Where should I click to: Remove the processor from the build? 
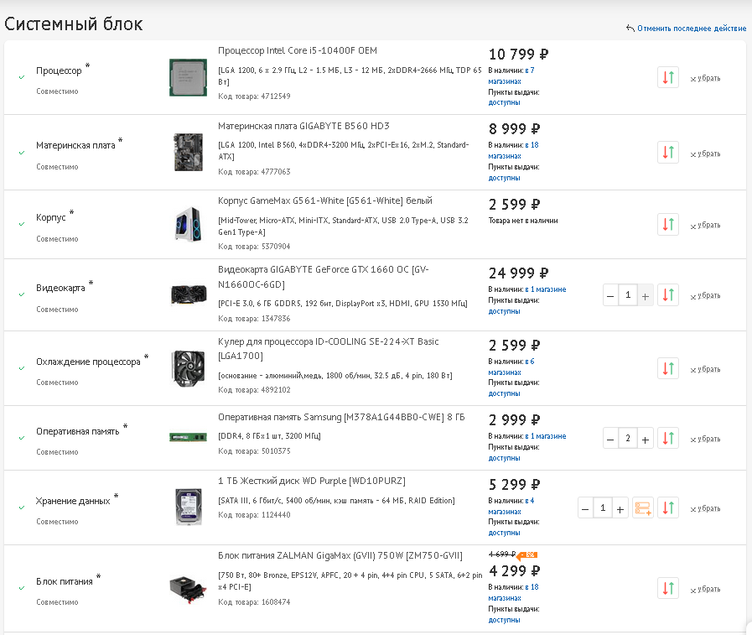705,79
